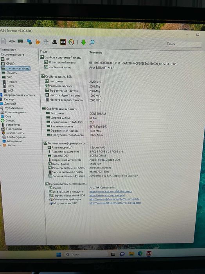Open the asus.com/support link
The height and width of the screenshot is (274, 205).
[107, 195]
